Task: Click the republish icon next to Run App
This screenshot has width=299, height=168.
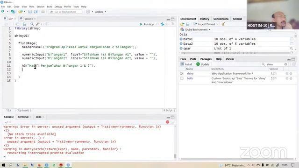Action: click(163, 24)
